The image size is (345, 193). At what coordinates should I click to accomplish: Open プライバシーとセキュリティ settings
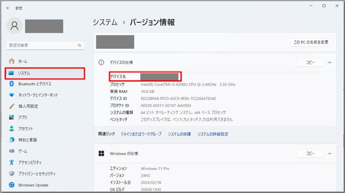point(45,173)
